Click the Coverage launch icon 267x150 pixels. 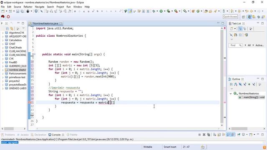coord(169,11)
